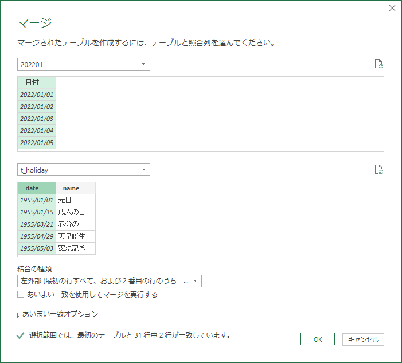Image resolution: width=402 pixels, height=363 pixels.
Task: Select the date column header in t_holiday
Action: click(37, 188)
